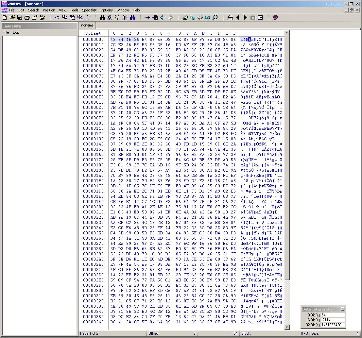Open the Find Hex Values search tool
This screenshot has height=338, width=362.
click(x=110, y=18)
